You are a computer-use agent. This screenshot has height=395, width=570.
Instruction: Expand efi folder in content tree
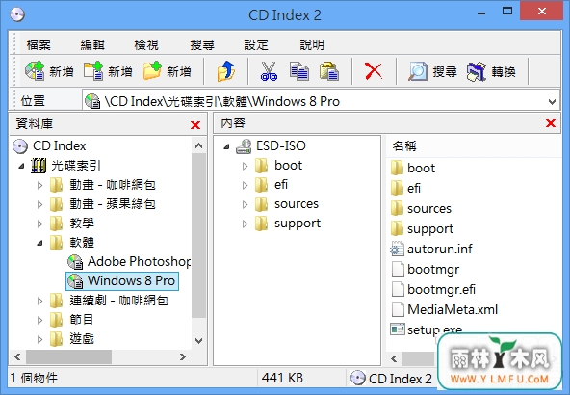click(245, 185)
